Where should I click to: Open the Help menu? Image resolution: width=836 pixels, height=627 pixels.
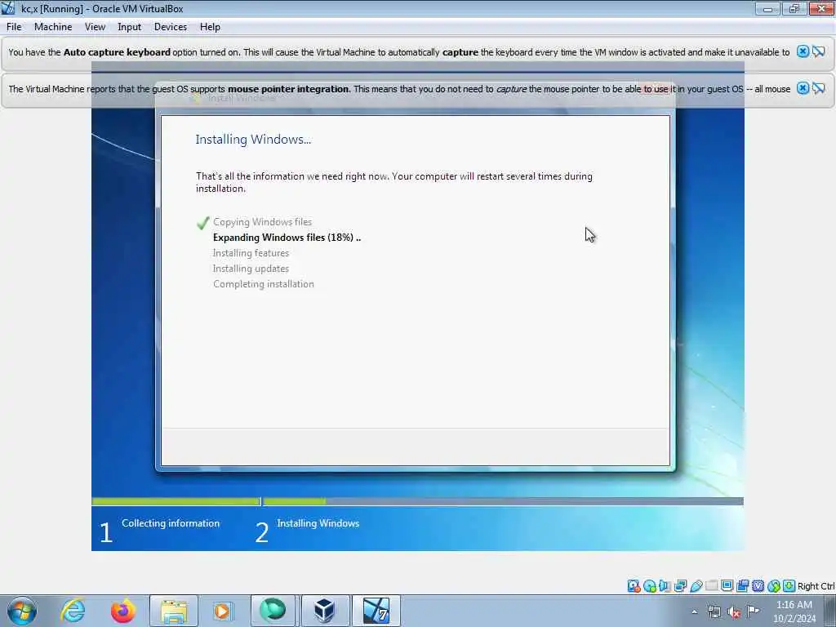tap(210, 27)
